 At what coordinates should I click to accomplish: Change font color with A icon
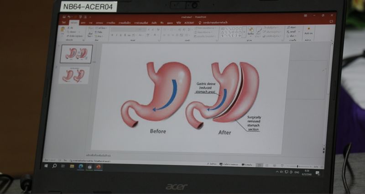(x=154, y=35)
